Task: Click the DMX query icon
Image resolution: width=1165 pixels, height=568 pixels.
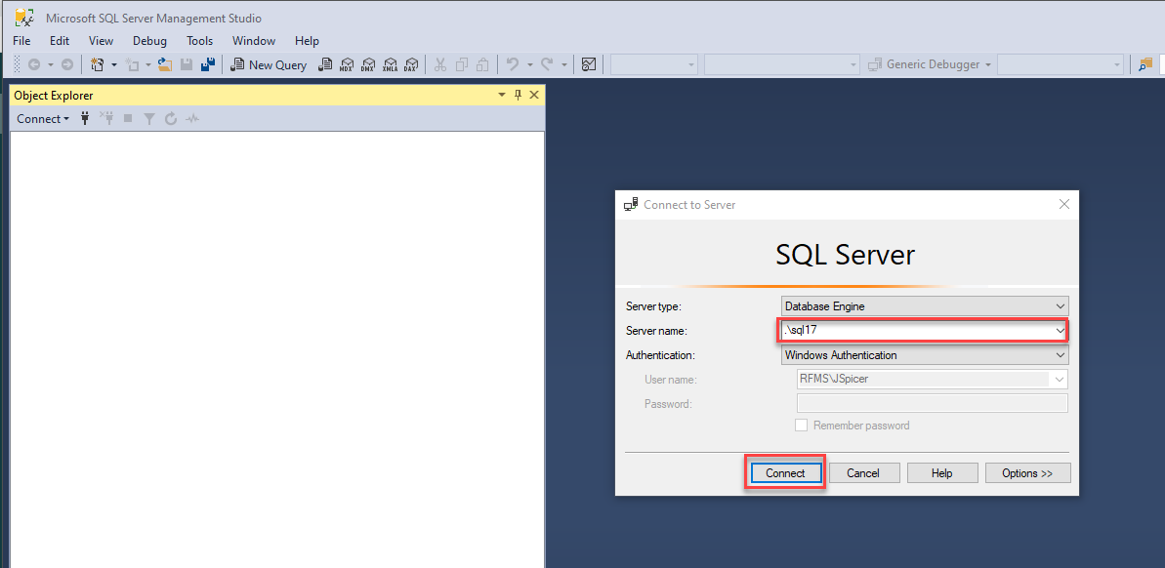Action: (x=368, y=64)
